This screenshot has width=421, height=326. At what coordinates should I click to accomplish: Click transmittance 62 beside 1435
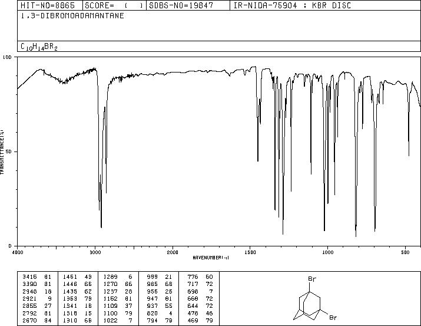click(88, 291)
